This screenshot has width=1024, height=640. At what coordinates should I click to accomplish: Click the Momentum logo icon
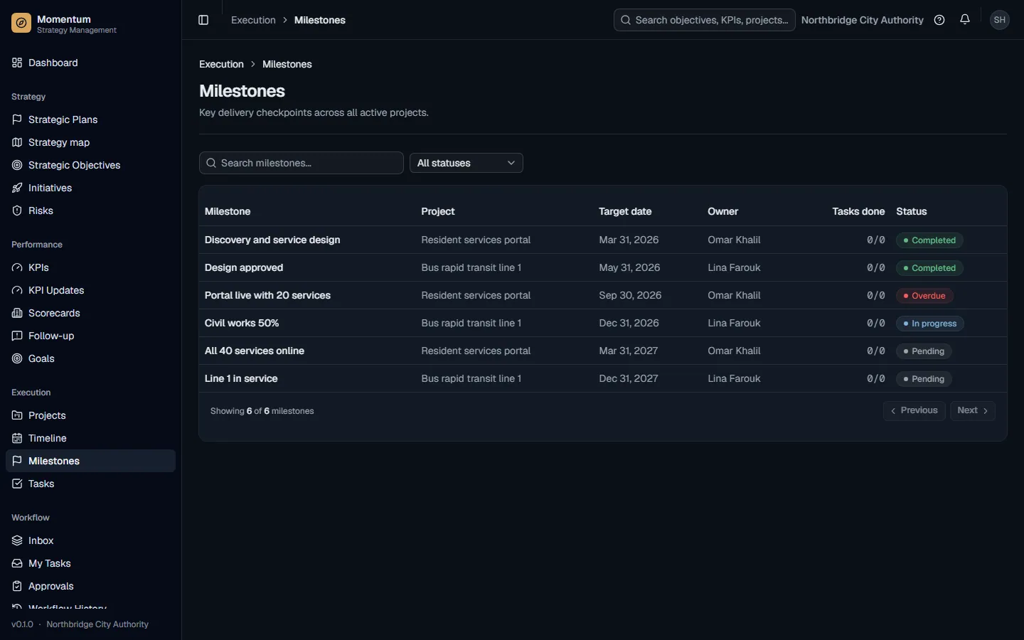pyautogui.click(x=21, y=23)
